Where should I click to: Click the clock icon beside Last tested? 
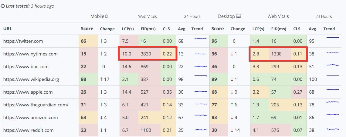(x=3, y=6)
